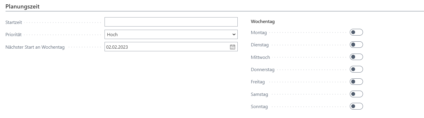Focus the empty Startzeit input field
The image size is (424, 118).
coord(171,22)
